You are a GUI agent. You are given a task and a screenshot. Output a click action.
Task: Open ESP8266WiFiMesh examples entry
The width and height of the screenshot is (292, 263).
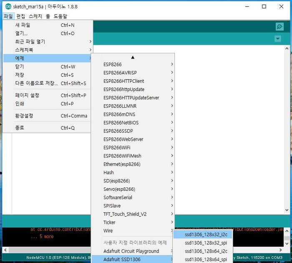coord(133,156)
